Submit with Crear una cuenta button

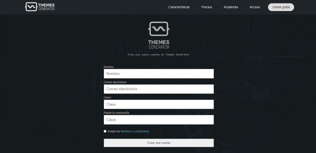tap(159, 143)
